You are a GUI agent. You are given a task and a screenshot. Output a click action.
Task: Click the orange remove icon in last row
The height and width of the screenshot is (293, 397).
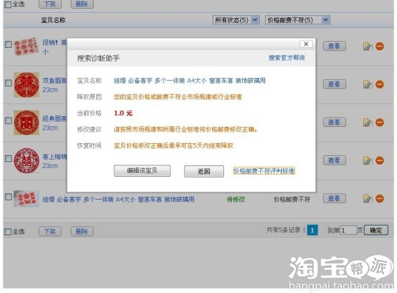point(380,199)
